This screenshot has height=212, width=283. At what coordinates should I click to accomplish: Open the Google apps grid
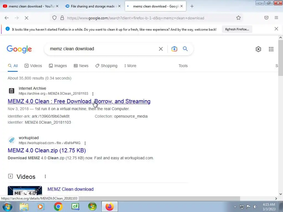(x=271, y=49)
